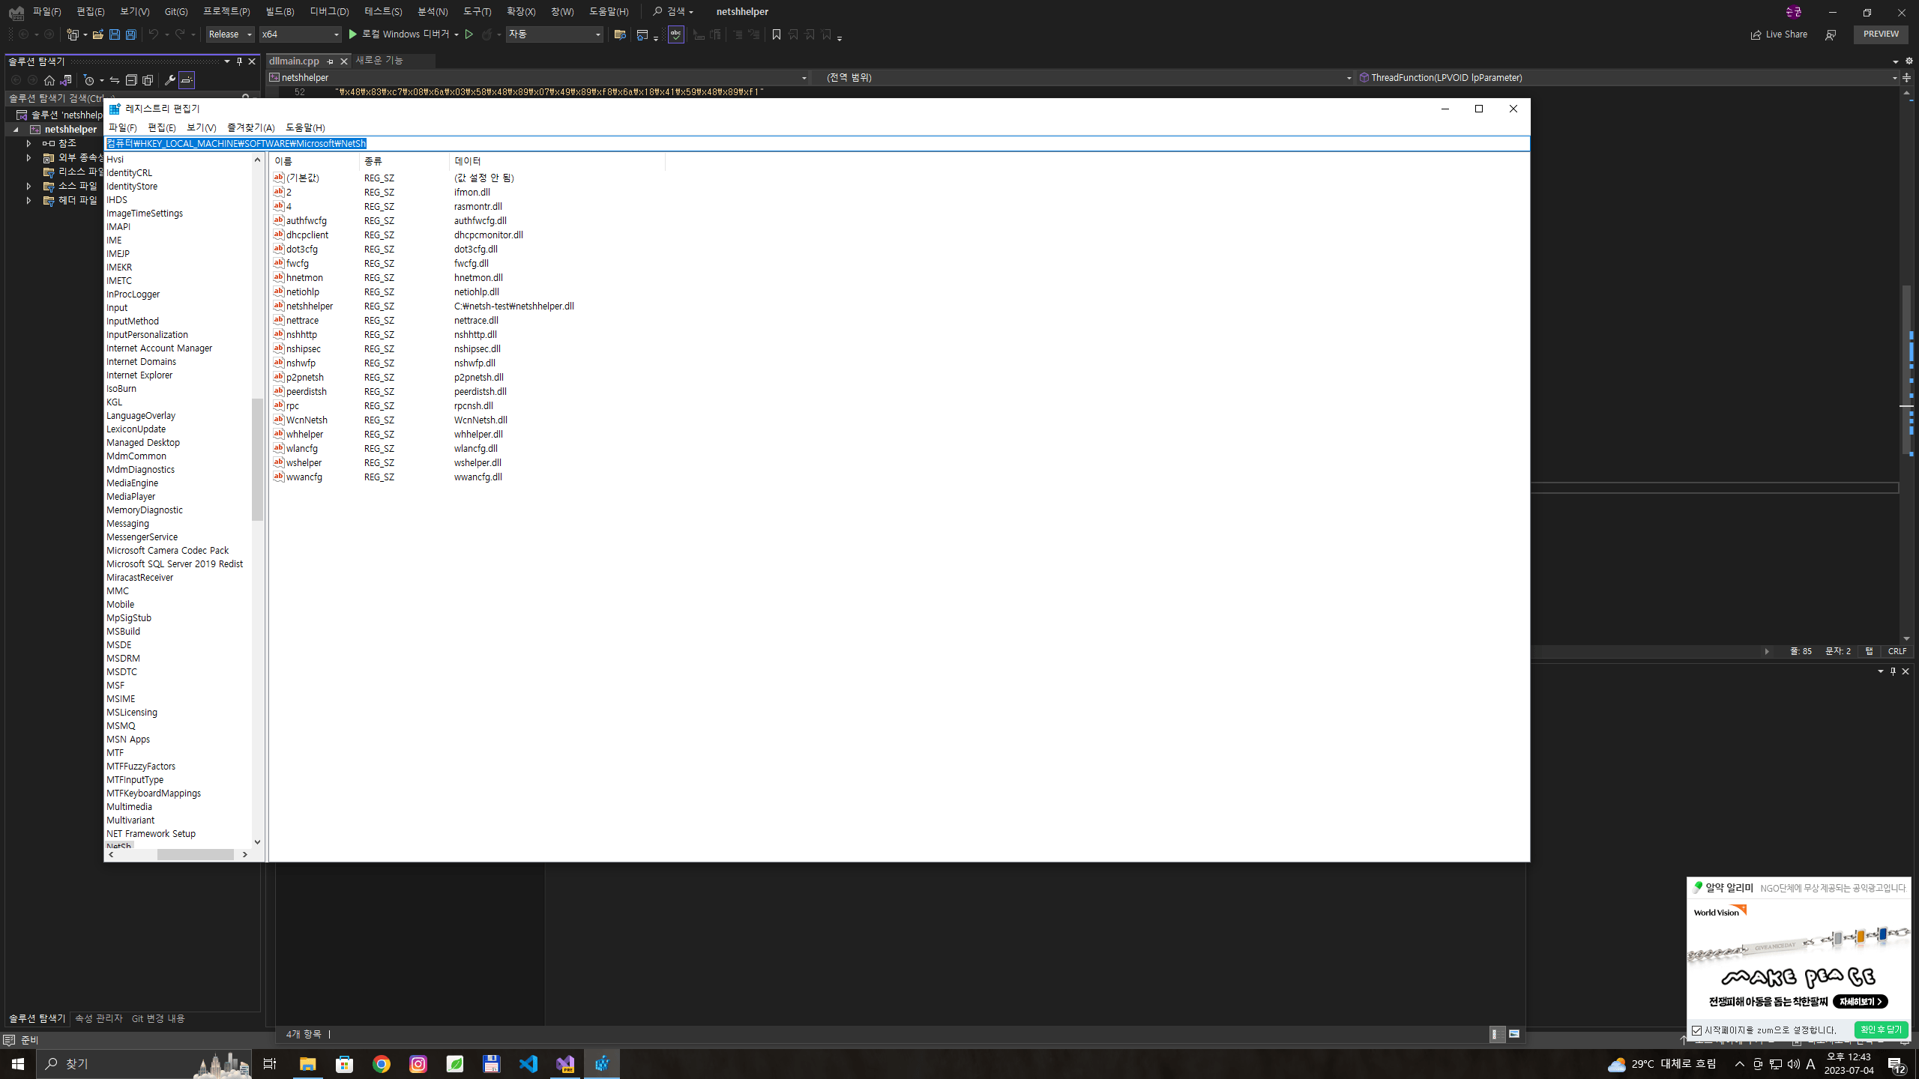Toggle the abc spell checker icon

click(x=675, y=34)
